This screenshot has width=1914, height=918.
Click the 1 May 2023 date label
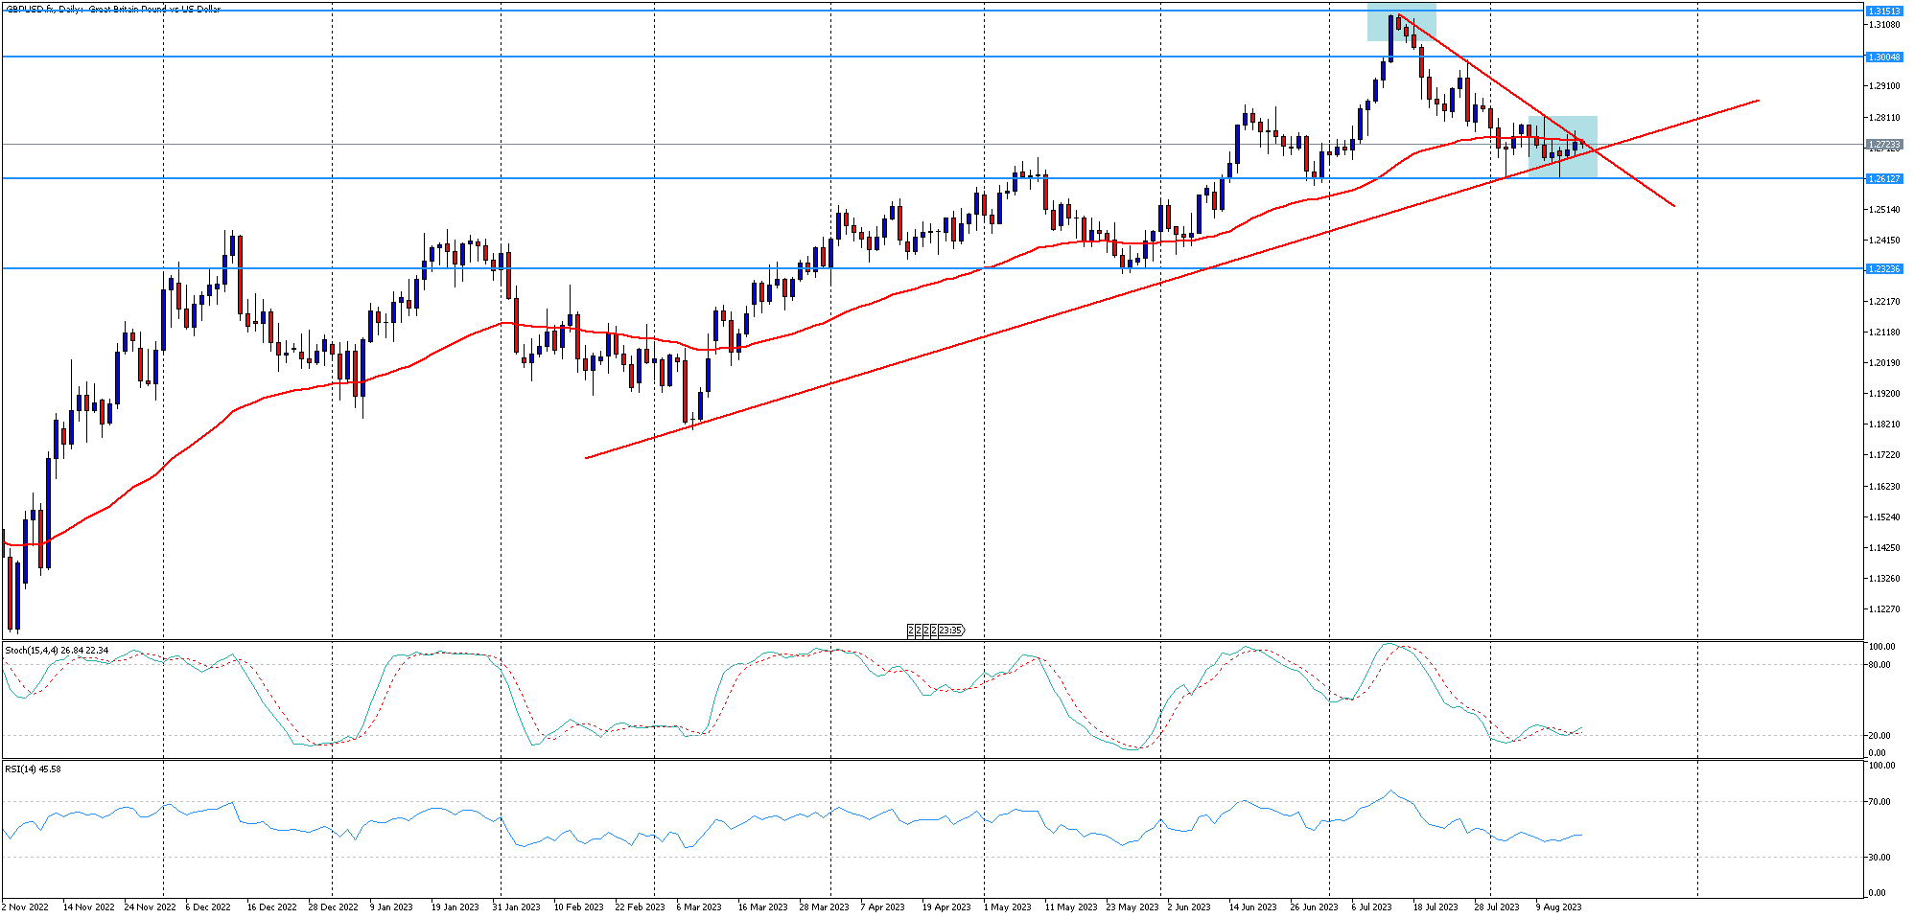(1007, 907)
